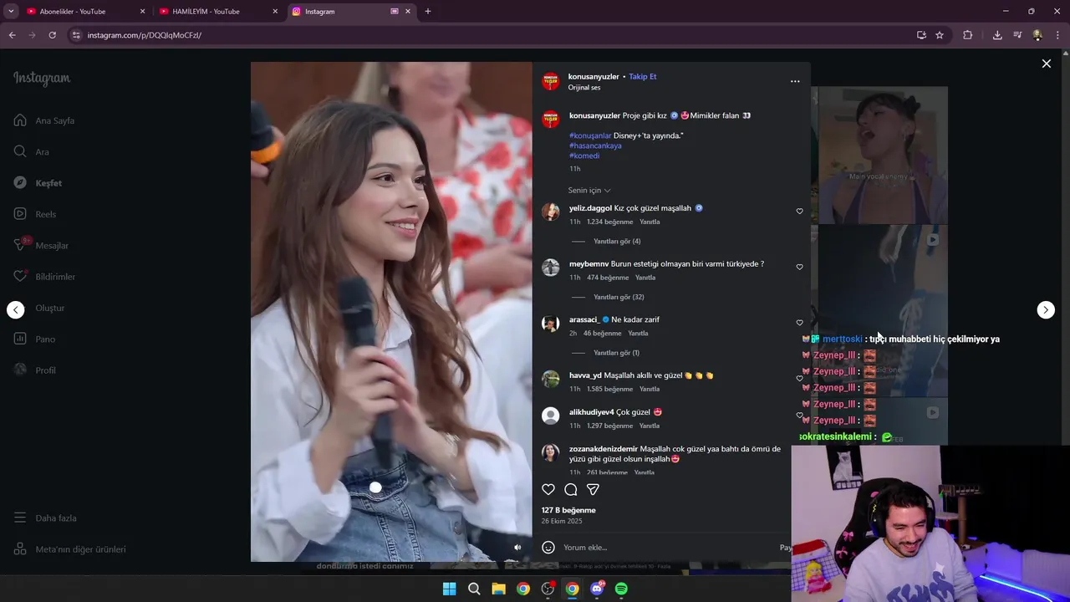Open Spotify from taskbar

(x=621, y=589)
